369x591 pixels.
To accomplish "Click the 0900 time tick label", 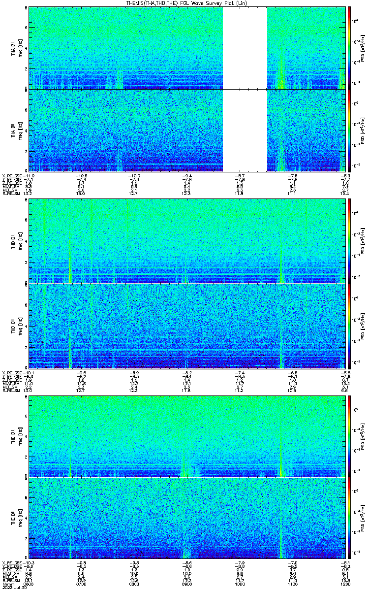I will (186, 583).
